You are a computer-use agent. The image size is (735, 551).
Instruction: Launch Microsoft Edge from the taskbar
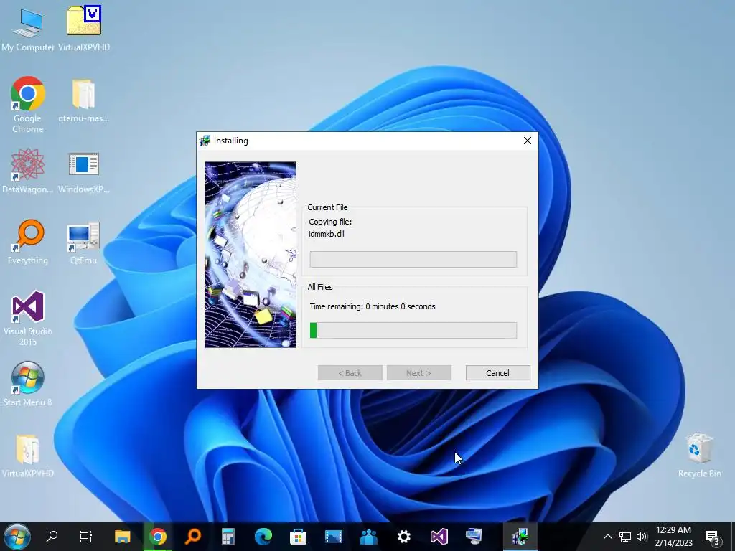coord(263,536)
